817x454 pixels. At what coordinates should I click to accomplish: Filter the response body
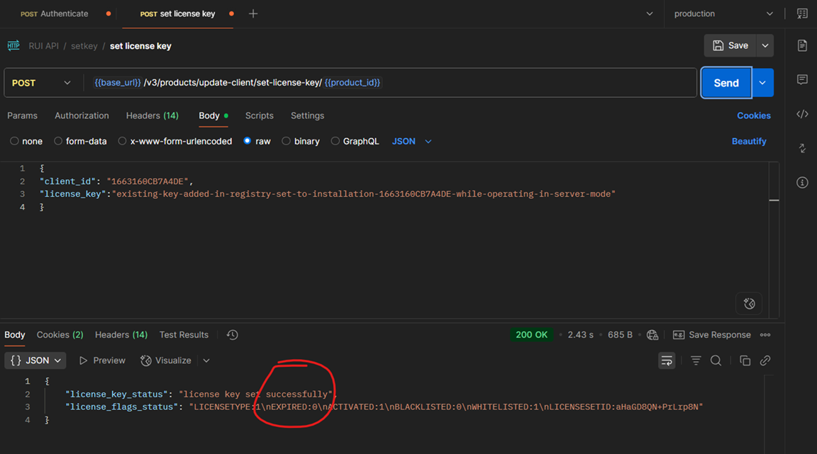coord(696,361)
